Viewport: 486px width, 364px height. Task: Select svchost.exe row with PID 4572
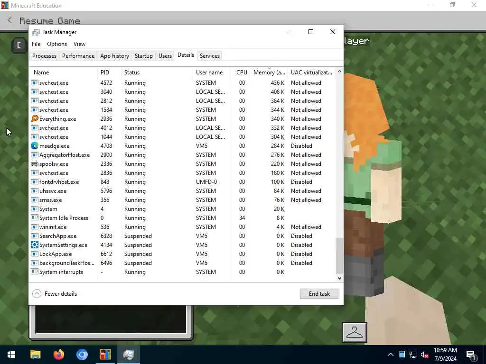(182, 82)
